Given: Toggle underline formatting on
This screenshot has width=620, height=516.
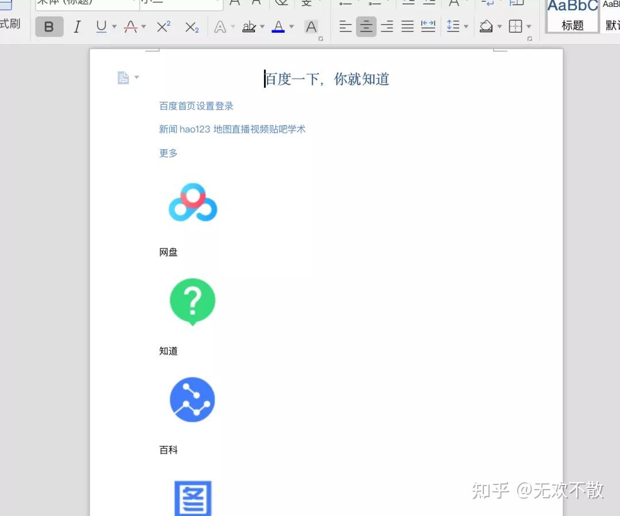Looking at the screenshot, I should (101, 26).
